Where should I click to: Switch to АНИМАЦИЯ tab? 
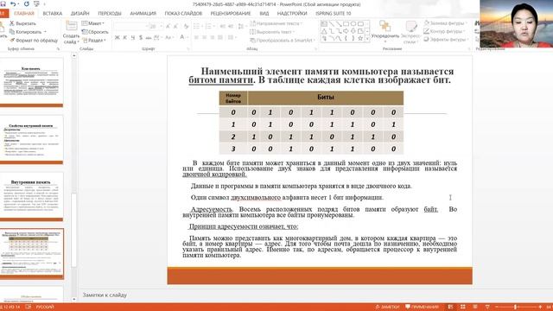pyautogui.click(x=143, y=14)
